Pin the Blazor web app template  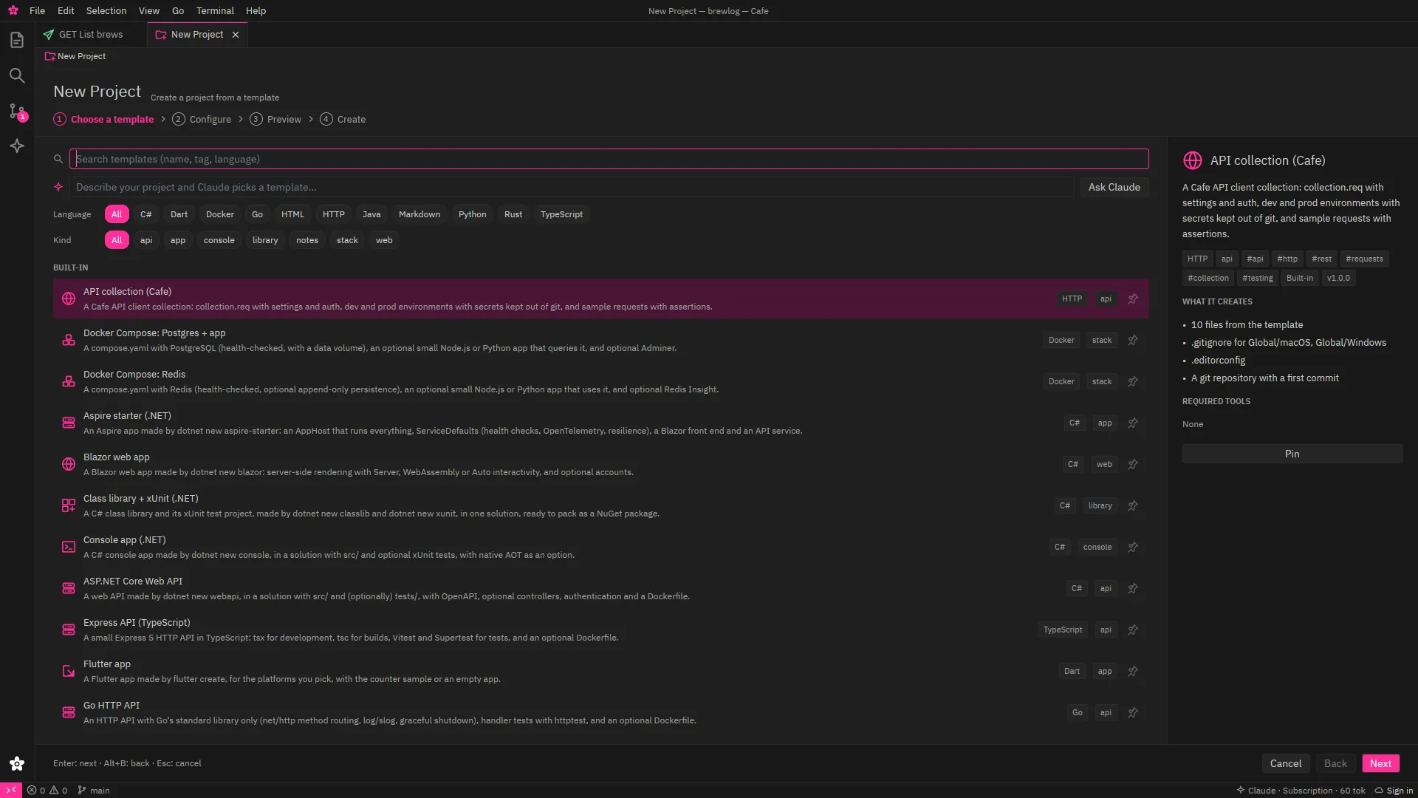coord(1133,464)
